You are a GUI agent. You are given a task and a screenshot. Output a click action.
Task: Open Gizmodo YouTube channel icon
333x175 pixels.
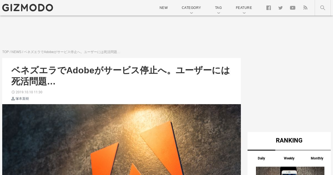[x=293, y=8]
